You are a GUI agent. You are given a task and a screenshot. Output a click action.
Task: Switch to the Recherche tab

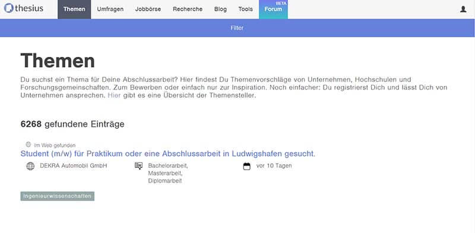[x=188, y=9]
